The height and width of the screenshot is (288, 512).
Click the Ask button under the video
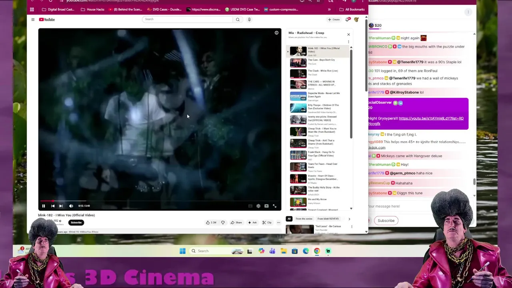coord(252,222)
